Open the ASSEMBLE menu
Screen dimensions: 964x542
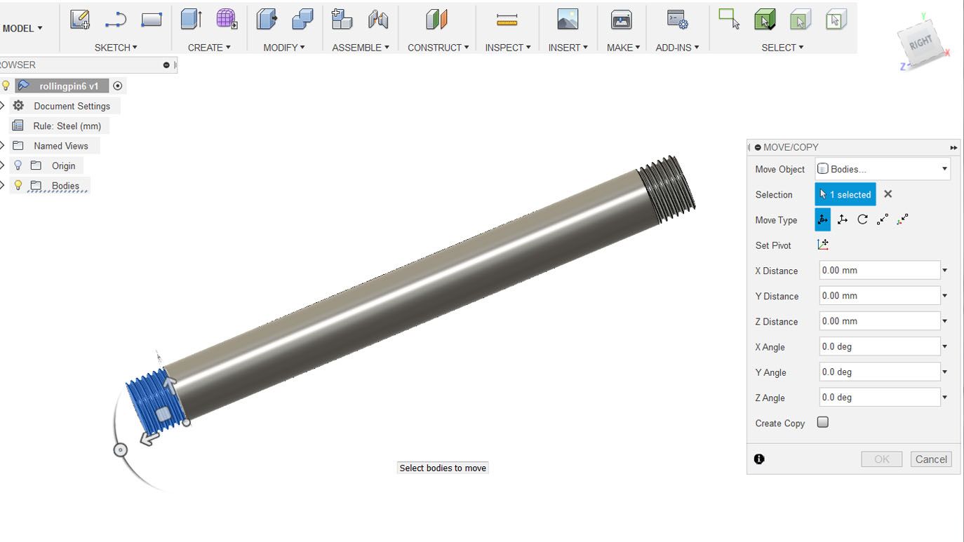pyautogui.click(x=361, y=48)
